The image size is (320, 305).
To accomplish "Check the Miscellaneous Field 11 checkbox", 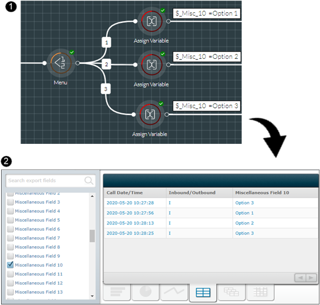I will (10, 274).
